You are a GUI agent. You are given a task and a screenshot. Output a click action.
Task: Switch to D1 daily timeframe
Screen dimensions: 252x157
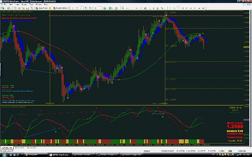[x=195, y=8]
